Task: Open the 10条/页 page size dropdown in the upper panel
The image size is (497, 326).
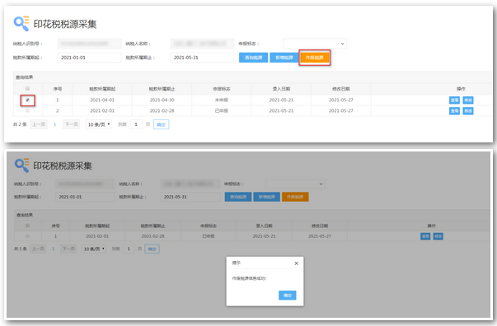Action: pos(99,124)
